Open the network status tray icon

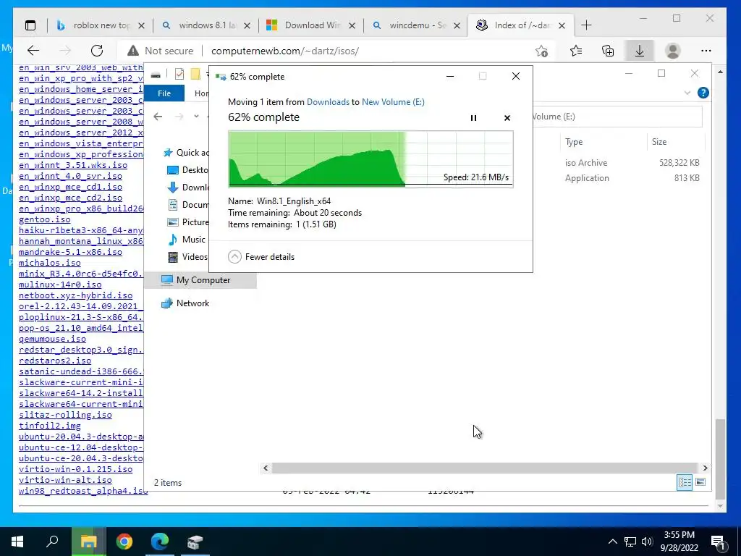(x=630, y=542)
